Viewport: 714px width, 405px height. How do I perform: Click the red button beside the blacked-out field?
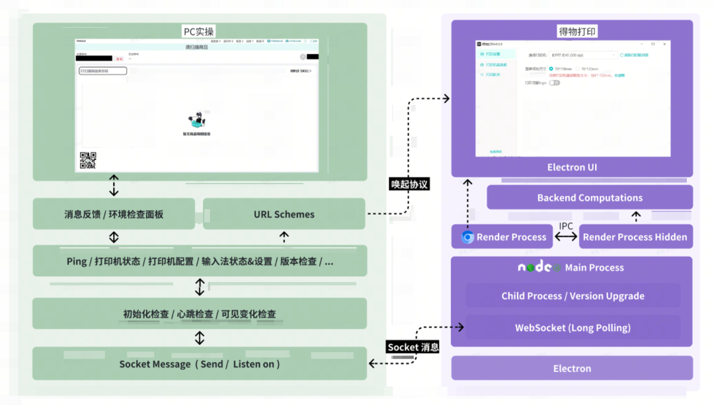(x=119, y=59)
